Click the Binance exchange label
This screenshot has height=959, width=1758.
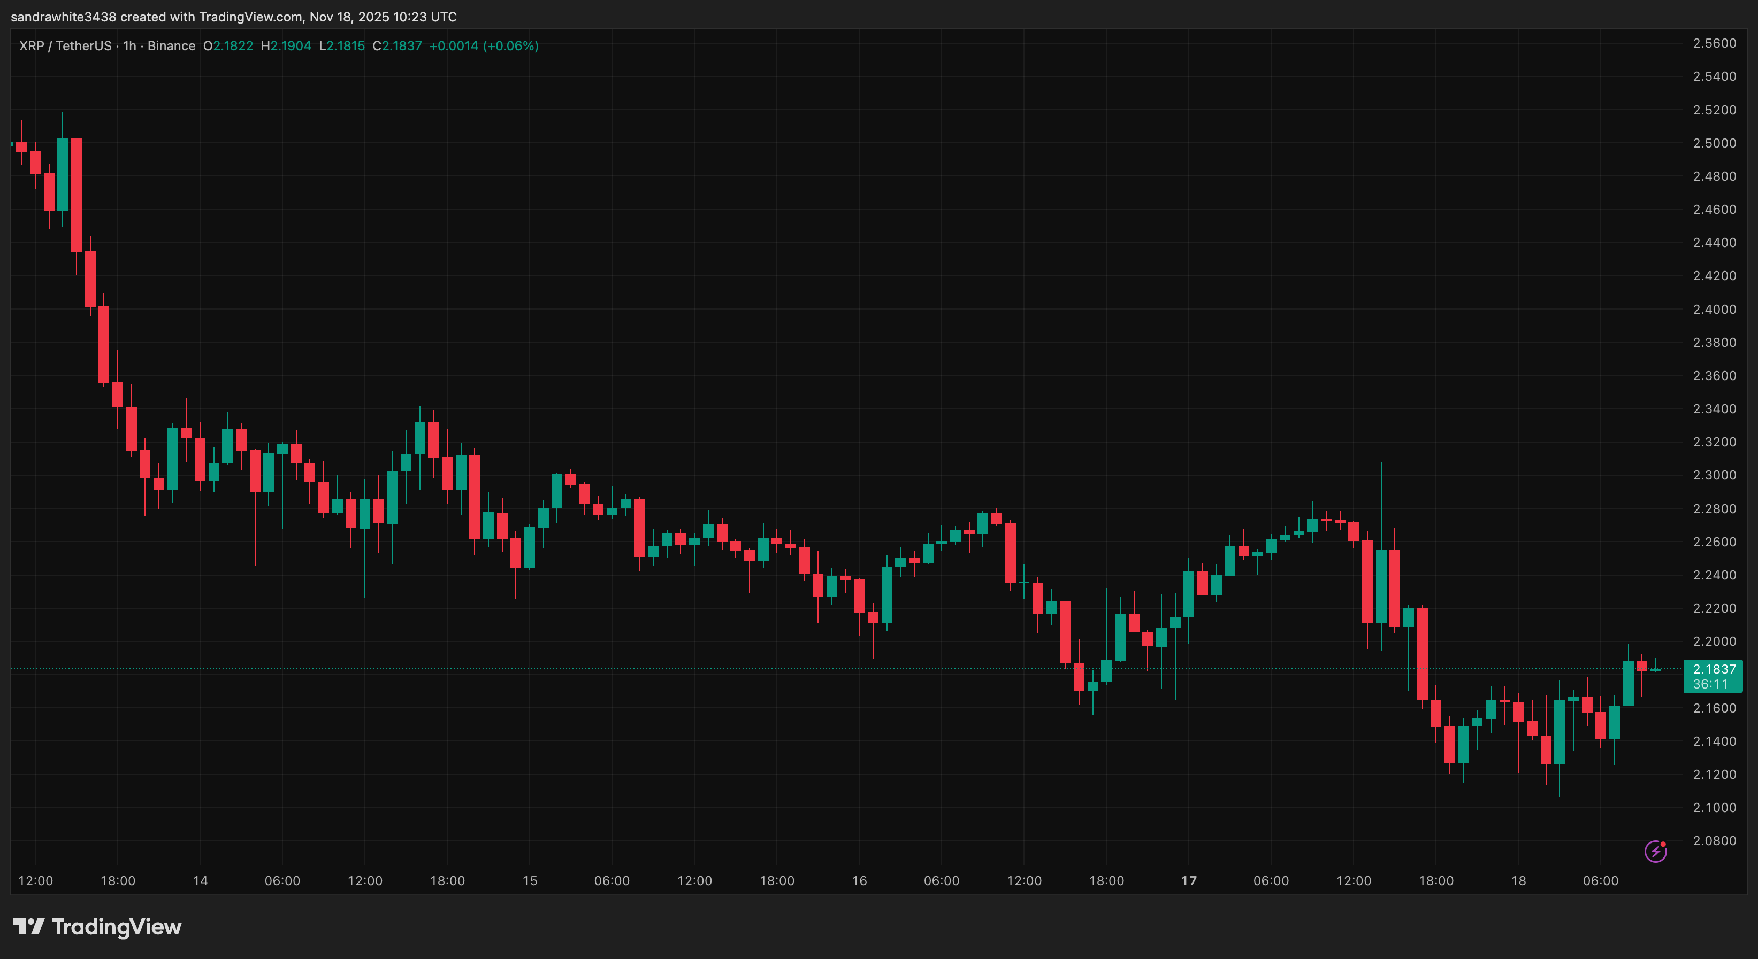click(173, 45)
